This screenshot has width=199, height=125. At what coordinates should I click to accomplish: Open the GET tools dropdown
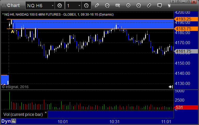coord(118,5)
